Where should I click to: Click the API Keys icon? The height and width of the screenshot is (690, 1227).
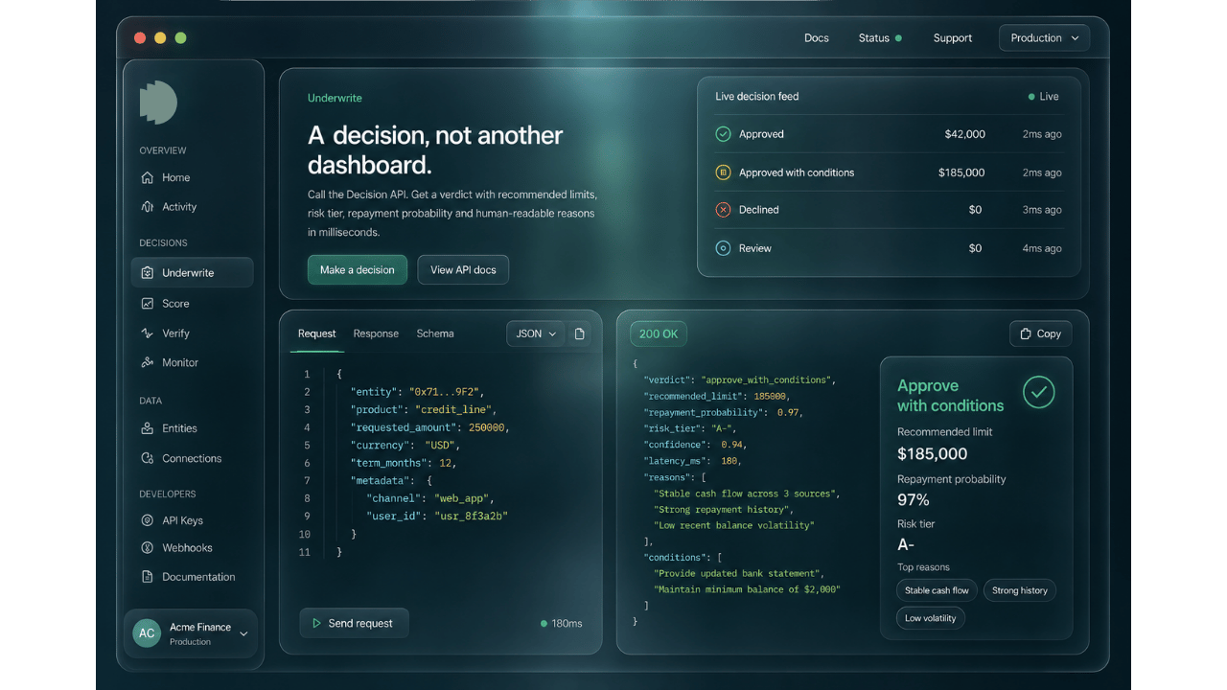coord(148,520)
